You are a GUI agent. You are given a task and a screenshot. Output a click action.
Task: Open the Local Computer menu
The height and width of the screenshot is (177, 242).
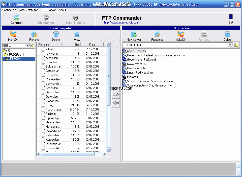coord(28,10)
